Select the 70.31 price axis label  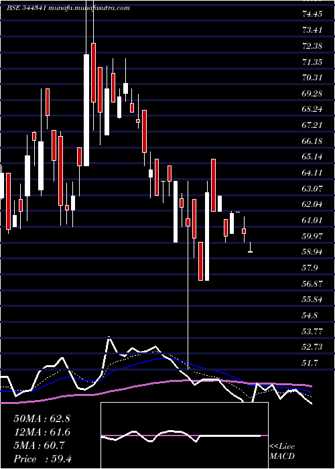pos(312,78)
